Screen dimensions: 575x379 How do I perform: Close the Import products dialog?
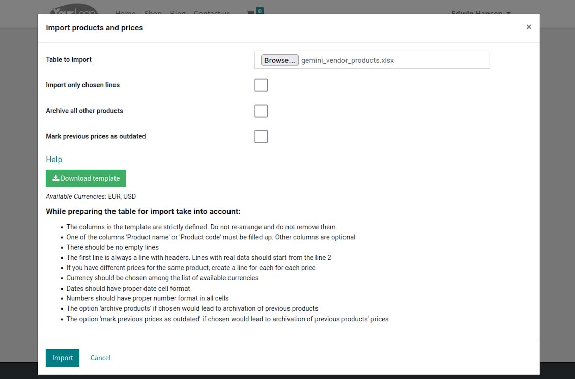click(528, 27)
